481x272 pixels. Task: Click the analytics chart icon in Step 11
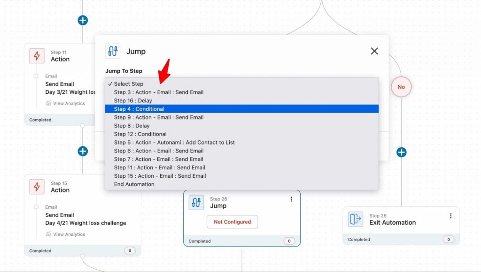tap(48, 103)
